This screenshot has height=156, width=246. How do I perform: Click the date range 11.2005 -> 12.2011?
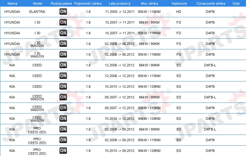(120, 12)
